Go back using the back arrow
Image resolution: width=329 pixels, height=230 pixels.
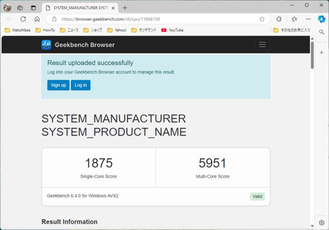click(x=9, y=19)
